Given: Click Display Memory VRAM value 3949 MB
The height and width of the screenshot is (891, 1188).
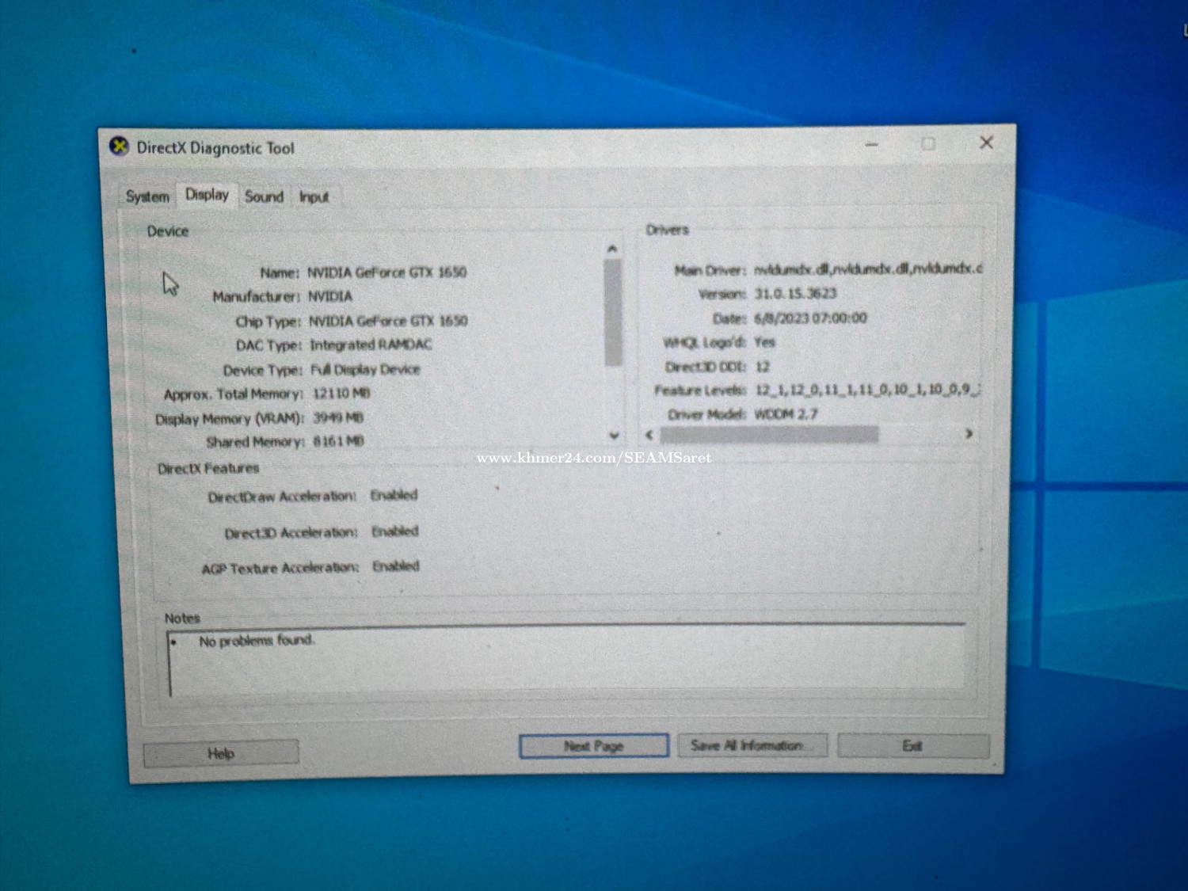Looking at the screenshot, I should point(338,417).
